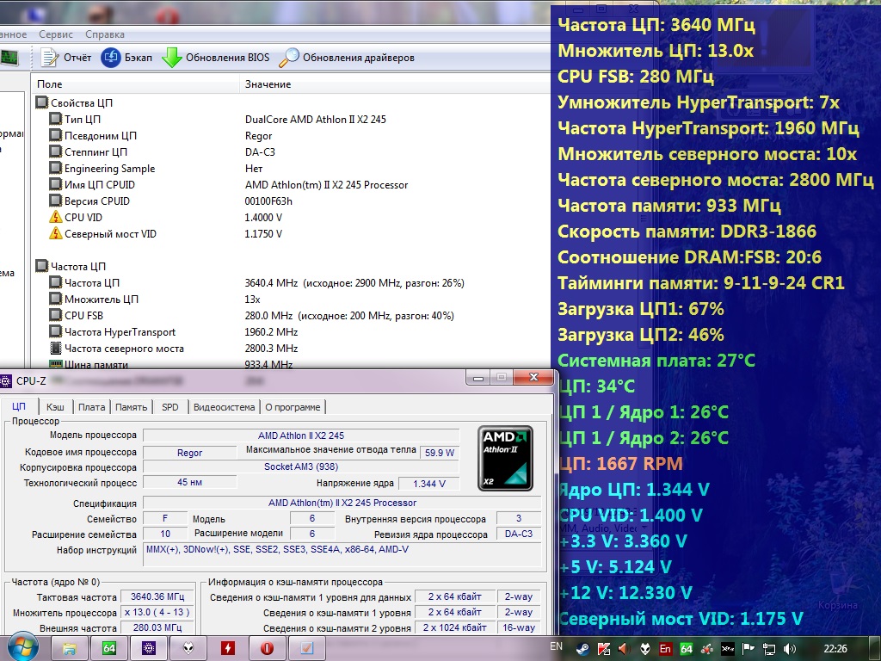Click the 59.9 W TDP field
881x661 pixels.
click(440, 453)
